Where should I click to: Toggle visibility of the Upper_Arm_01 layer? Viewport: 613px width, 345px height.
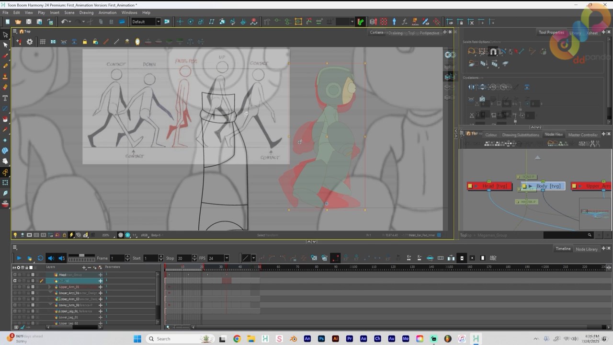click(15, 287)
